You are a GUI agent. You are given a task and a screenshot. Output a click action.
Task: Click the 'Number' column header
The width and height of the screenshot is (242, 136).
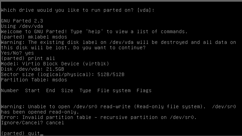pyautogui.click(x=10, y=90)
